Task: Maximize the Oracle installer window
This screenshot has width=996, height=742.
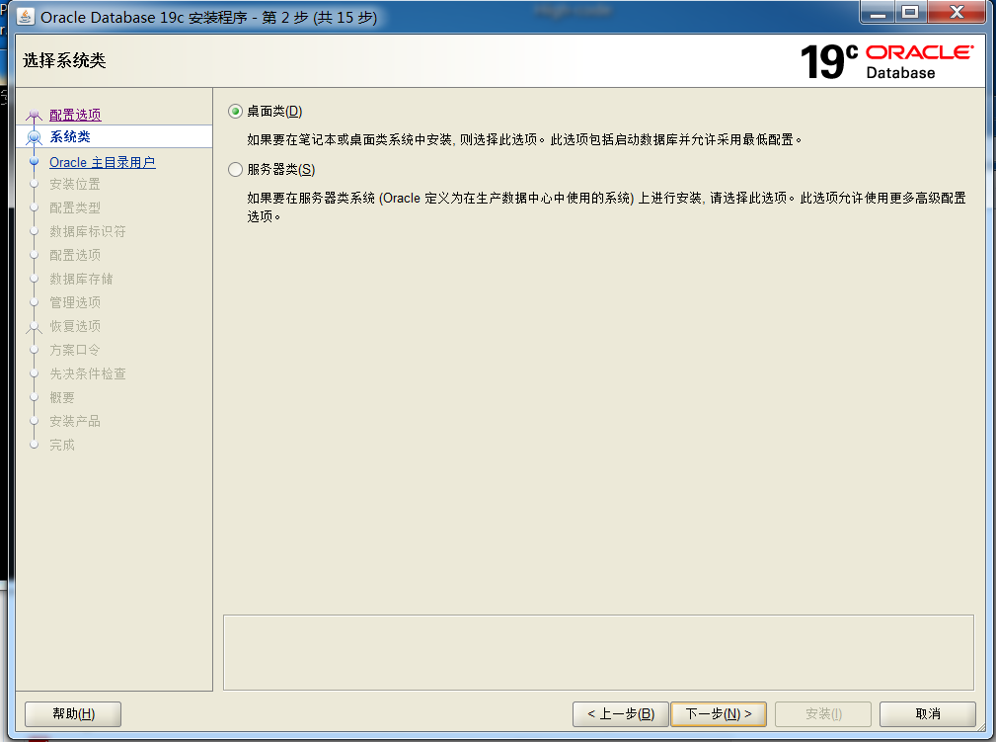Action: click(x=911, y=13)
